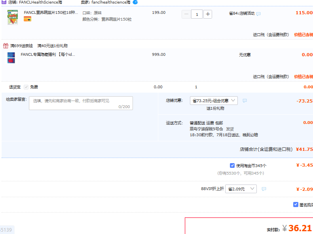This screenshot has height=234, width=313.
Task: Open the comment icon next to 省84:店铺活动
Action: (258, 14)
